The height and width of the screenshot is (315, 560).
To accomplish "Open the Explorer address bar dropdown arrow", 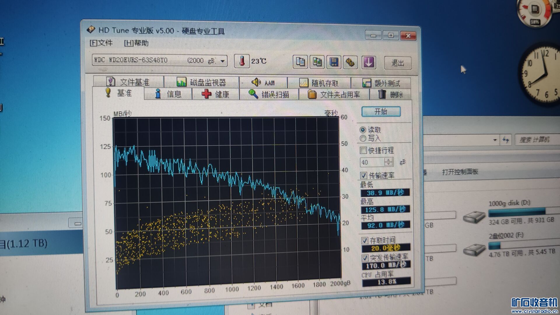I will pos(495,140).
